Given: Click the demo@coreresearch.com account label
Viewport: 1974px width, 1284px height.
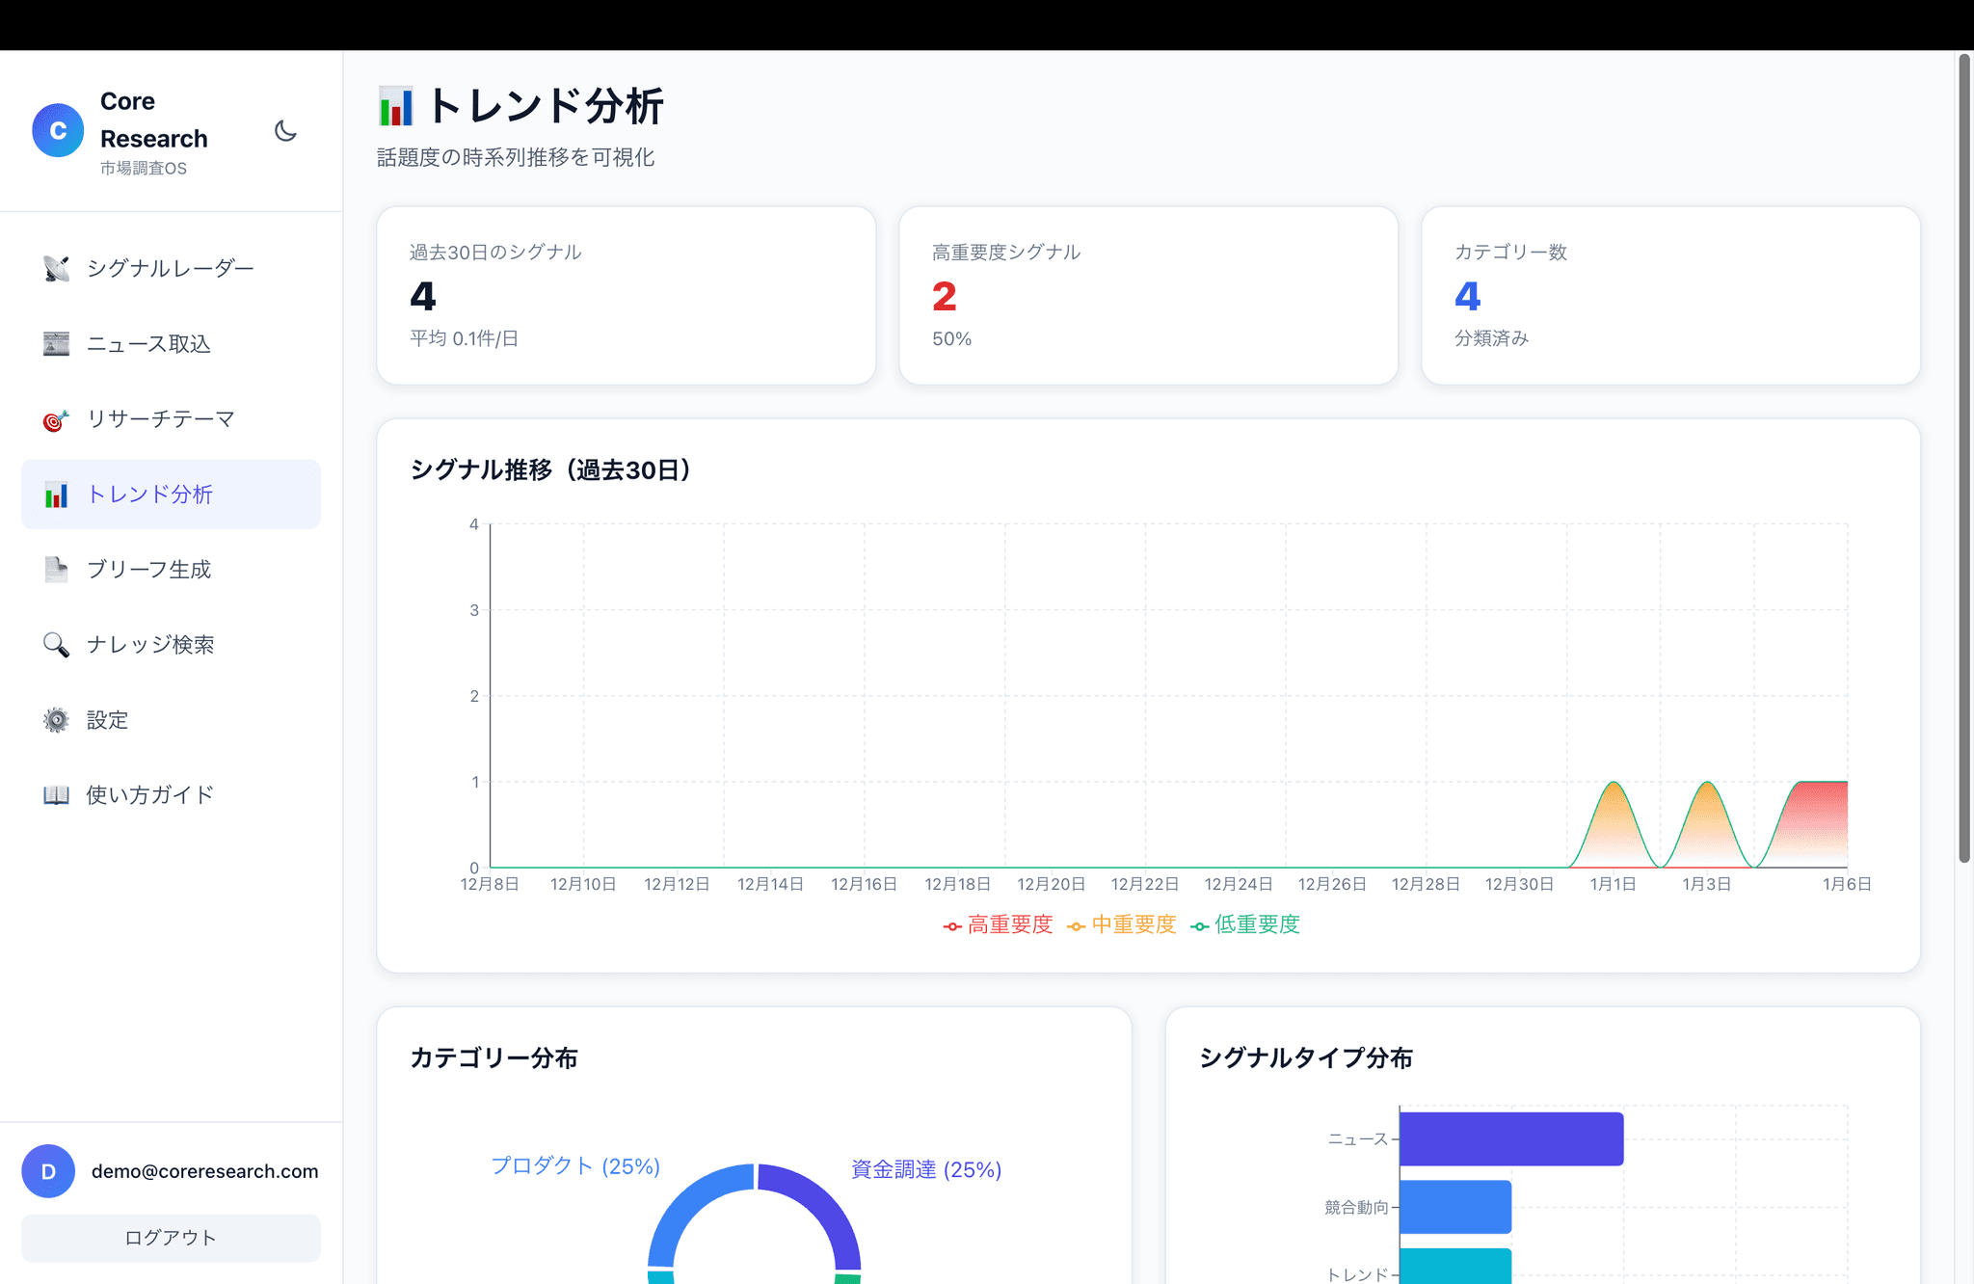Looking at the screenshot, I should [204, 1171].
